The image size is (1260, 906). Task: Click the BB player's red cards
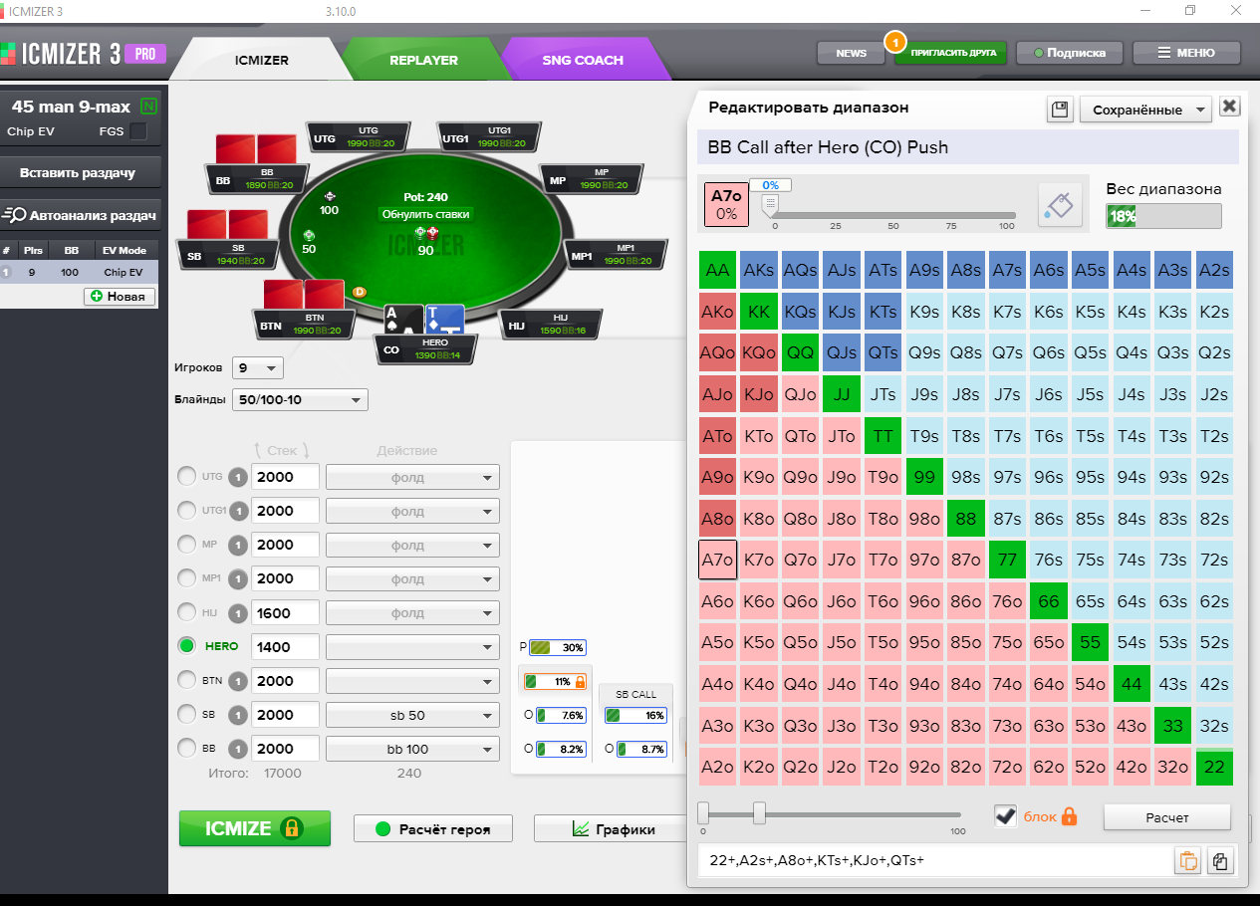pos(256,149)
